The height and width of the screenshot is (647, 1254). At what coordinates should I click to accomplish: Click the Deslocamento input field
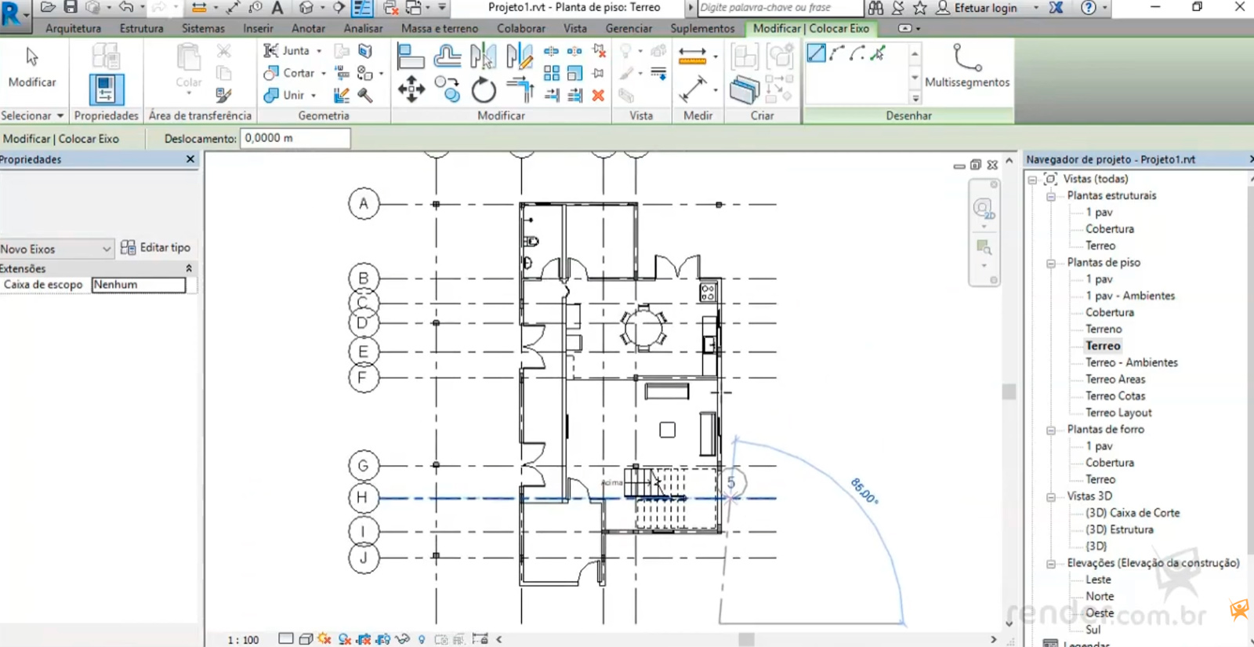coord(295,138)
